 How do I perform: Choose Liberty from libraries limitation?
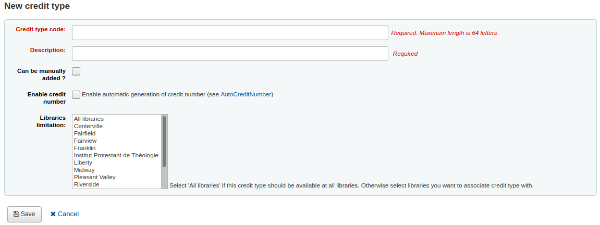(83, 162)
